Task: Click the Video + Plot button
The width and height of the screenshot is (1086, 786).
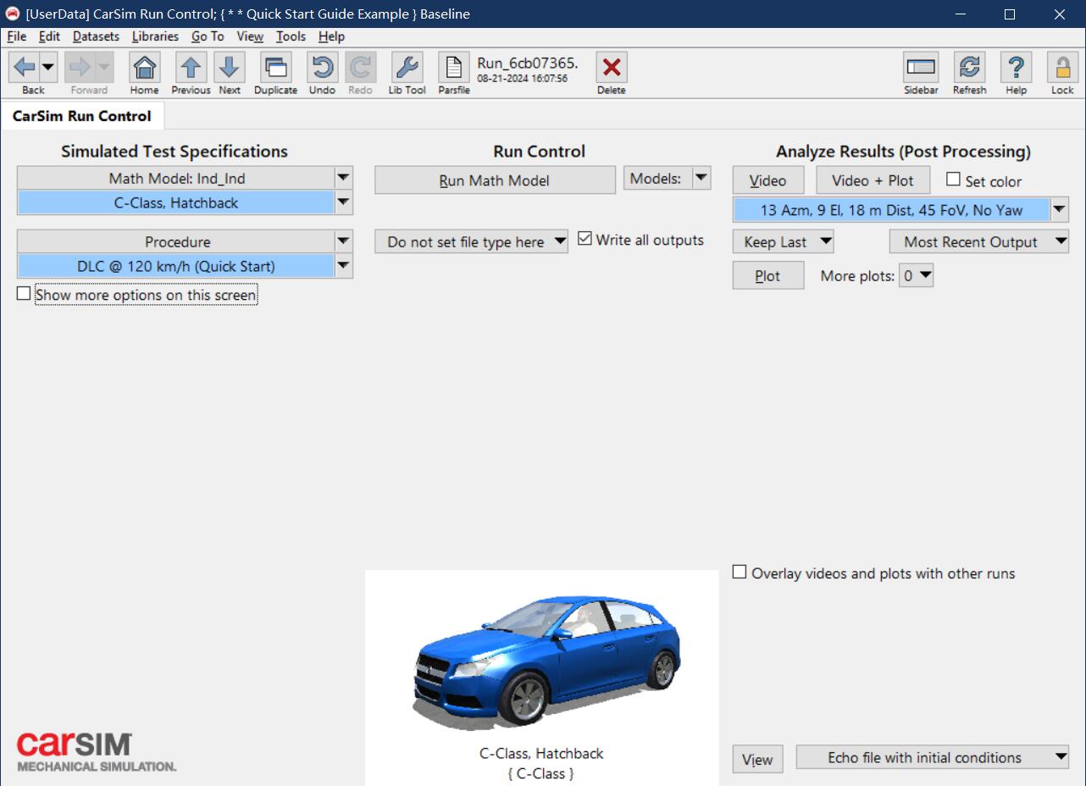Action: 873,180
